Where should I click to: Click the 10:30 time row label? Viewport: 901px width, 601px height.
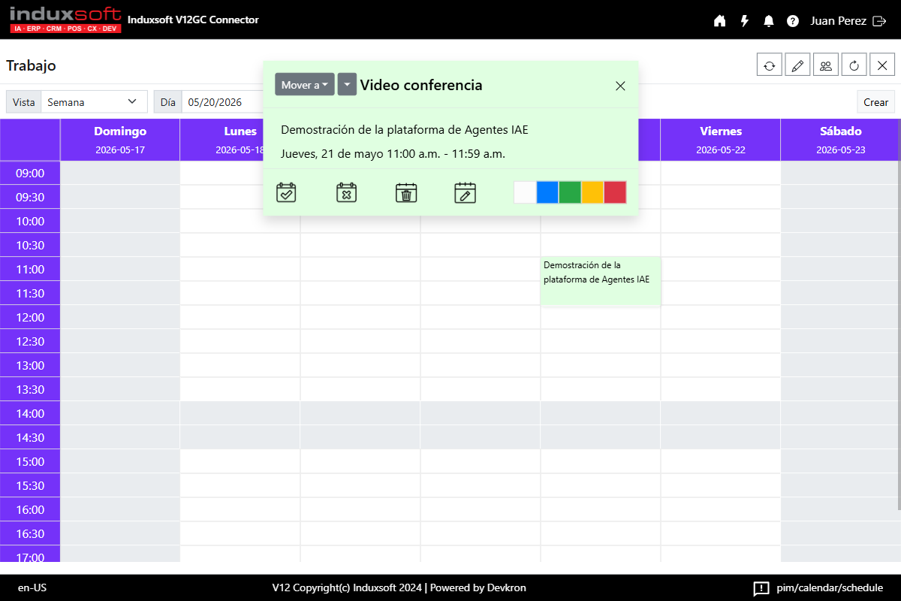30,245
